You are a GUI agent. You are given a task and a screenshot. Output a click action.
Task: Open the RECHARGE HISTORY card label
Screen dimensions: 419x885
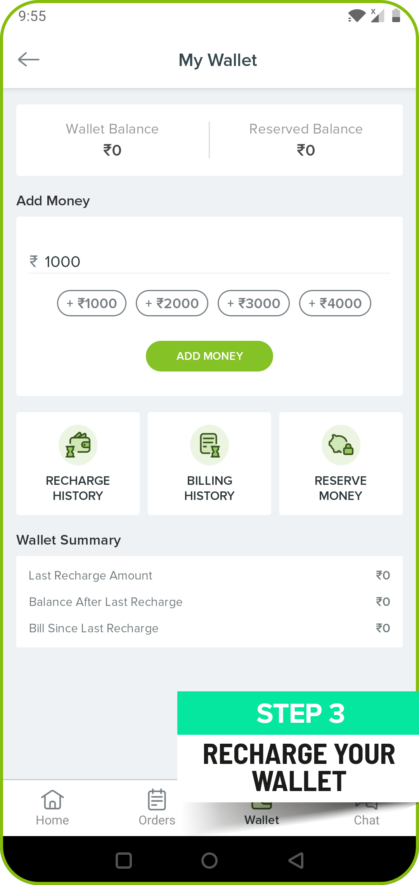tap(78, 488)
